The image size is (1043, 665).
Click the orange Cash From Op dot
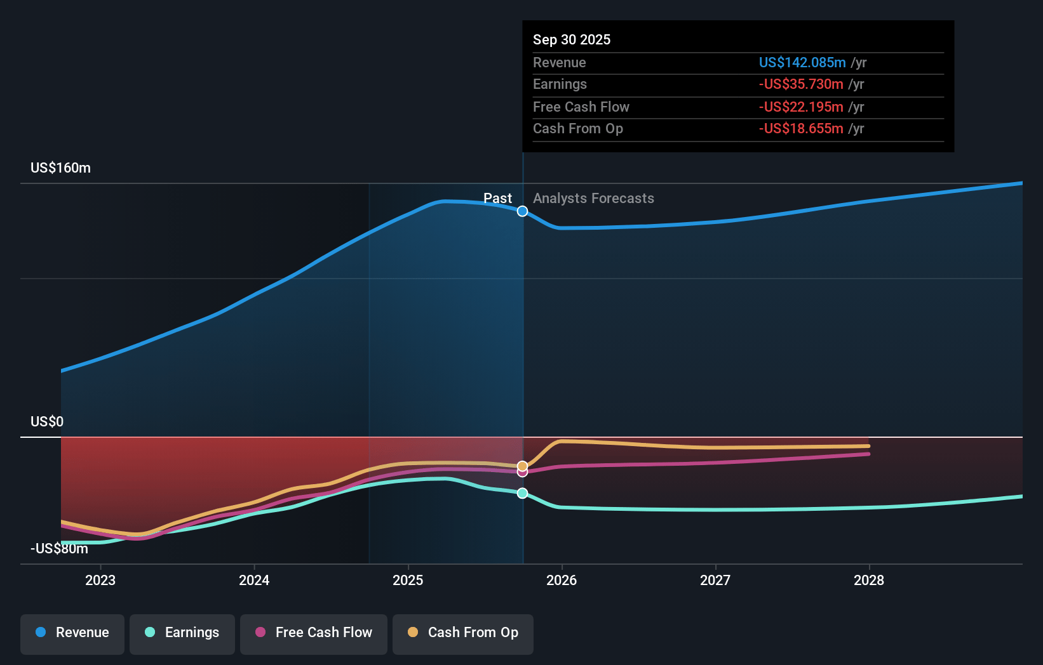413,633
